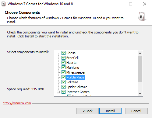Viewport: 152px width, 118px height.
Task: Cancel the setup wizard
Action: click(x=136, y=111)
